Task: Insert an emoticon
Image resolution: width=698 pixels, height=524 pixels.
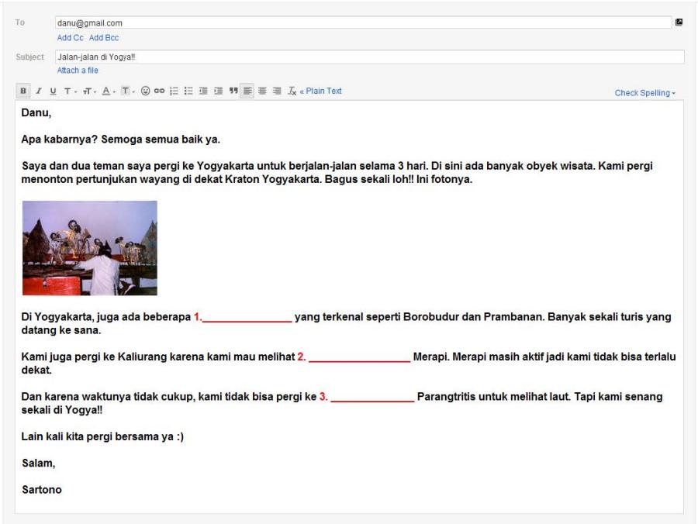Action: point(147,90)
